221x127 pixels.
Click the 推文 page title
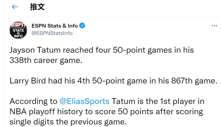point(36,7)
